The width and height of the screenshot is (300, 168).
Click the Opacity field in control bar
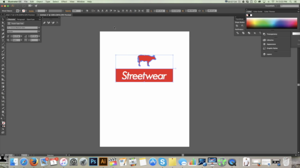[x=76, y=11]
